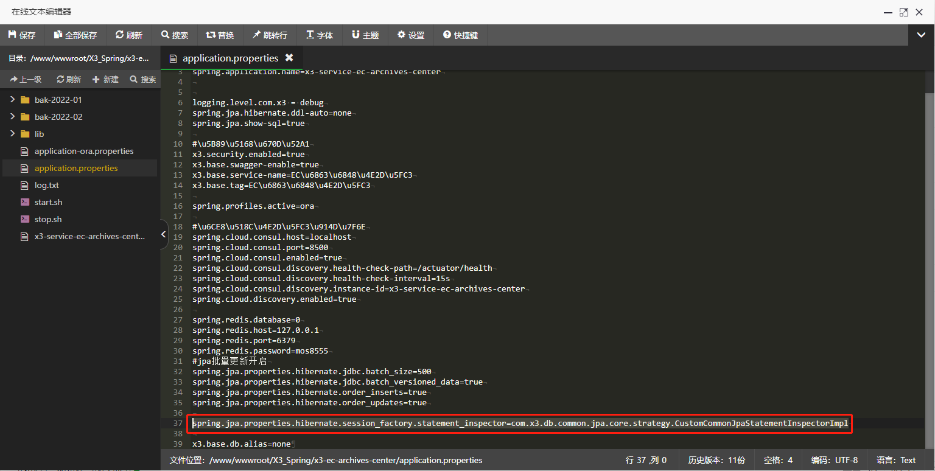The image size is (935, 471).
Task: Expand the lib folder
Action: pos(12,134)
